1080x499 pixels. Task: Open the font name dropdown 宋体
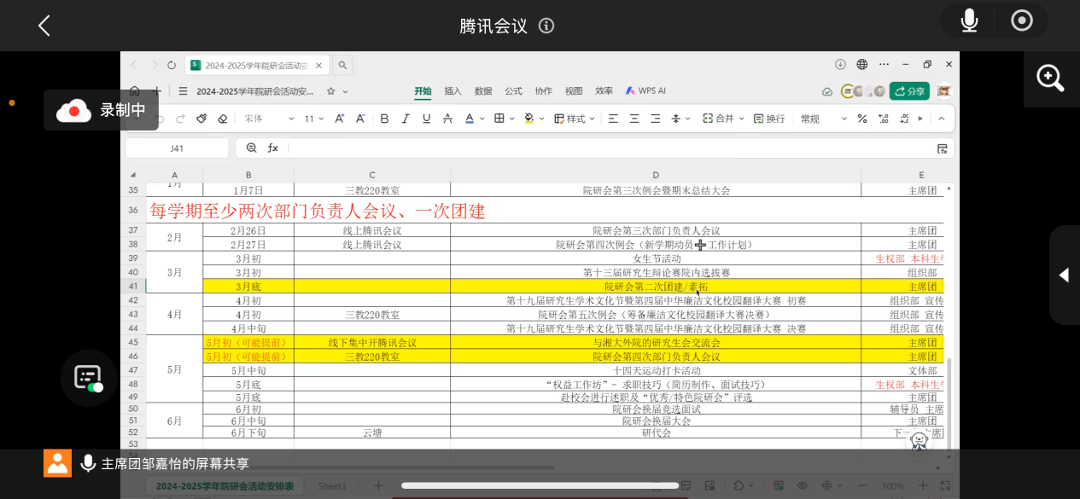[x=267, y=119]
